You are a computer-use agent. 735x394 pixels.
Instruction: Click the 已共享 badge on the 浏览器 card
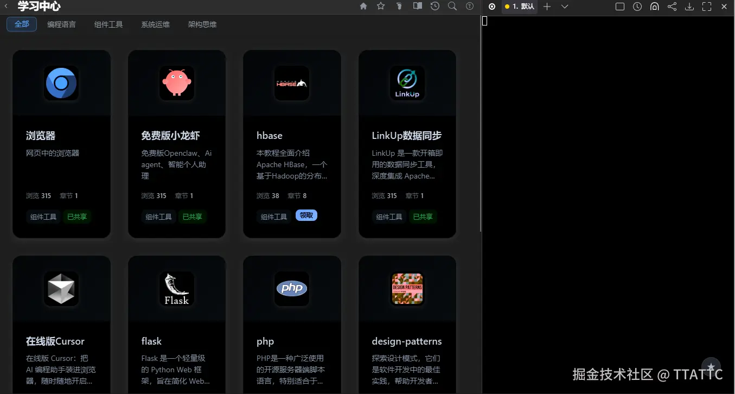[77, 217]
